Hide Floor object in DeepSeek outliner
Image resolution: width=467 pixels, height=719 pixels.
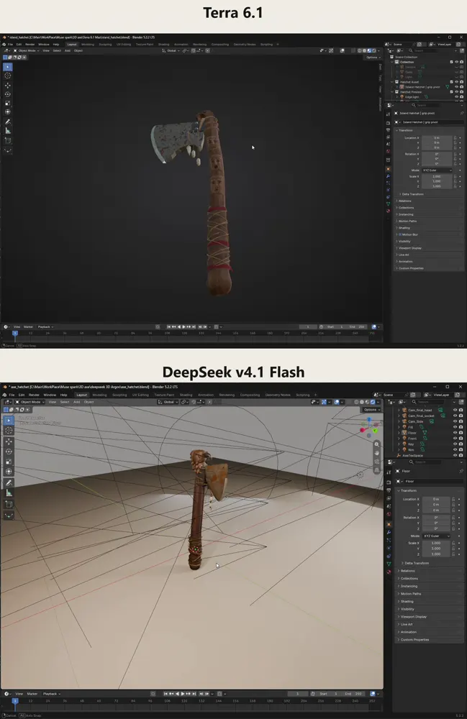coord(455,432)
